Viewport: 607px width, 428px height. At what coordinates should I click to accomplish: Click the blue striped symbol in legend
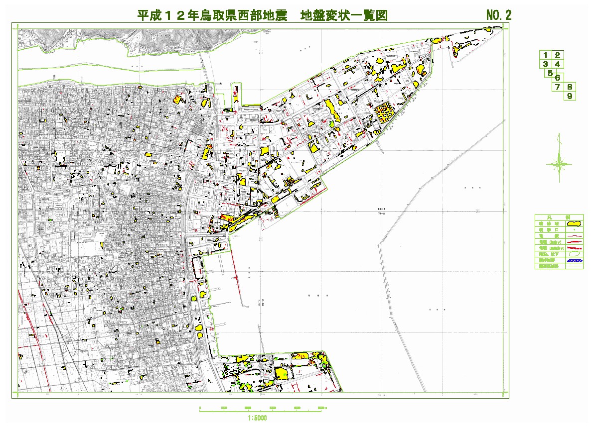(x=574, y=260)
